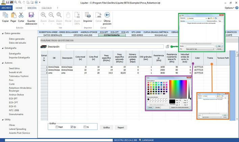Uncheck the Qc graph checkbox
This screenshot has width=239, height=142.
pyautogui.click(x=72, y=127)
